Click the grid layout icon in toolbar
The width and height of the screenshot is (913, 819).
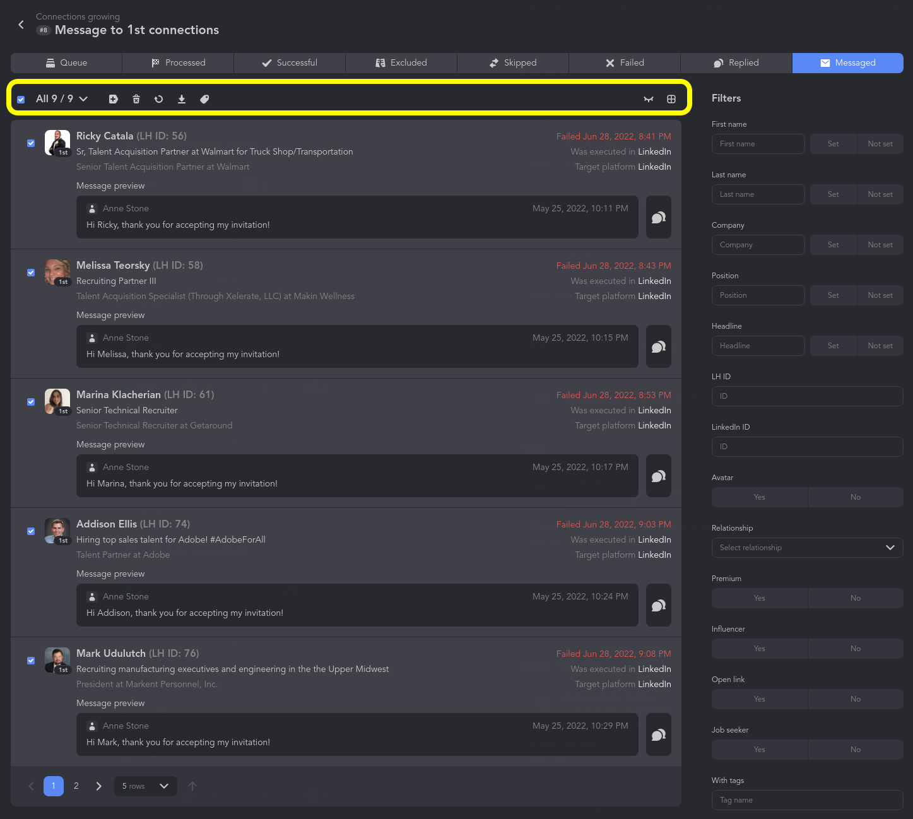671,99
